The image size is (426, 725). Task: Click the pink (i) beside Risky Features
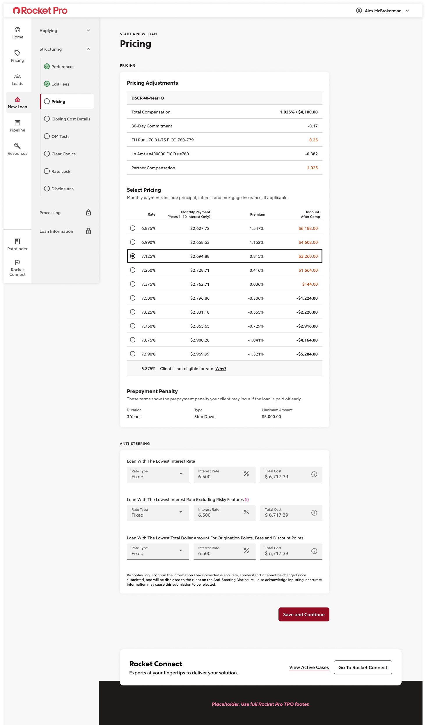point(247,500)
